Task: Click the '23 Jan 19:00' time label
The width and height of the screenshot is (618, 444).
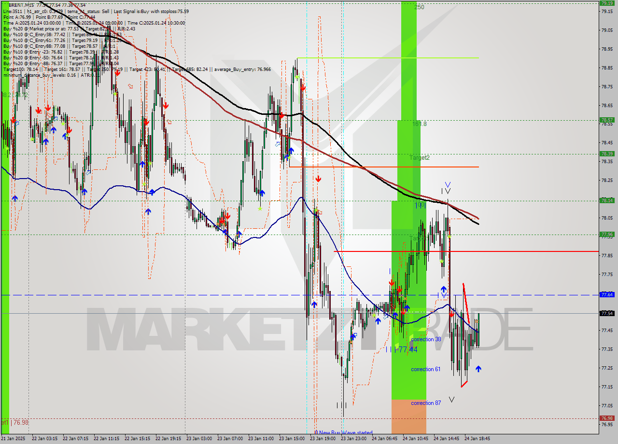Action: coord(323,439)
